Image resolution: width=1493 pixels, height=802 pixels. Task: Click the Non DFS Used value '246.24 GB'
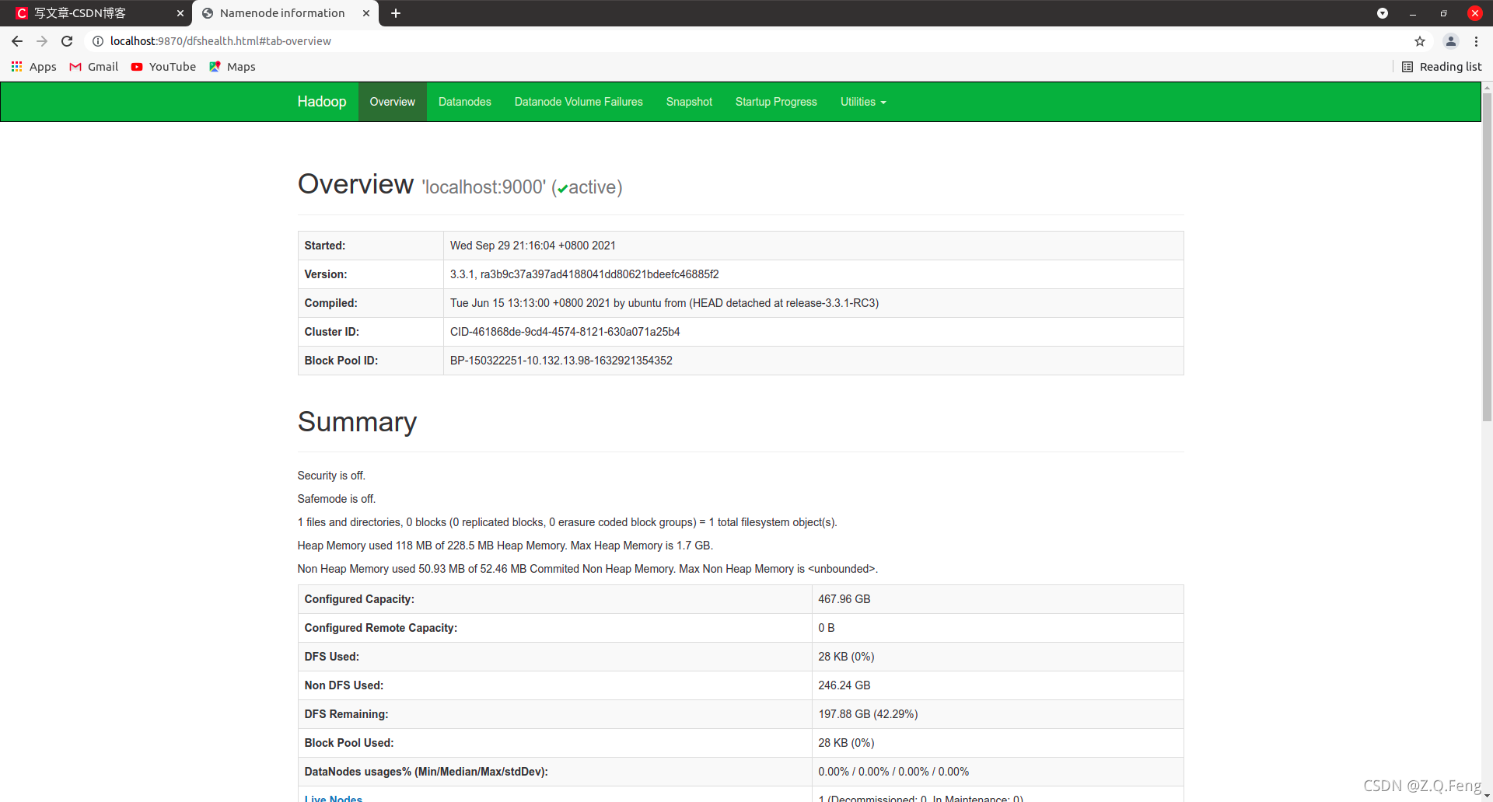[x=844, y=685]
